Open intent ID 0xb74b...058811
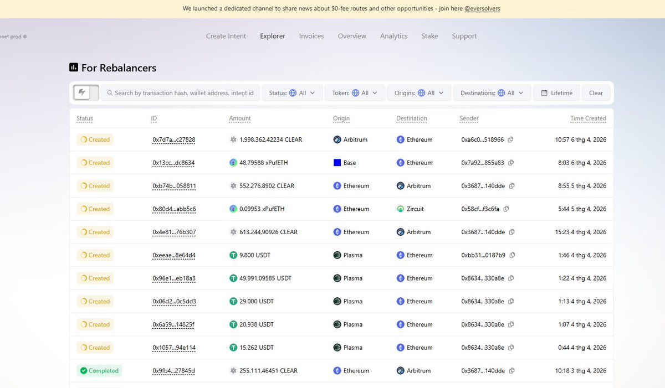This screenshot has height=388, width=665. pos(174,186)
